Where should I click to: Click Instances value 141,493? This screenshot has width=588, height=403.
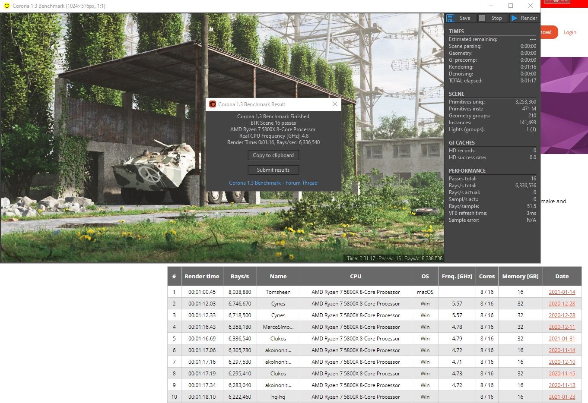point(528,123)
